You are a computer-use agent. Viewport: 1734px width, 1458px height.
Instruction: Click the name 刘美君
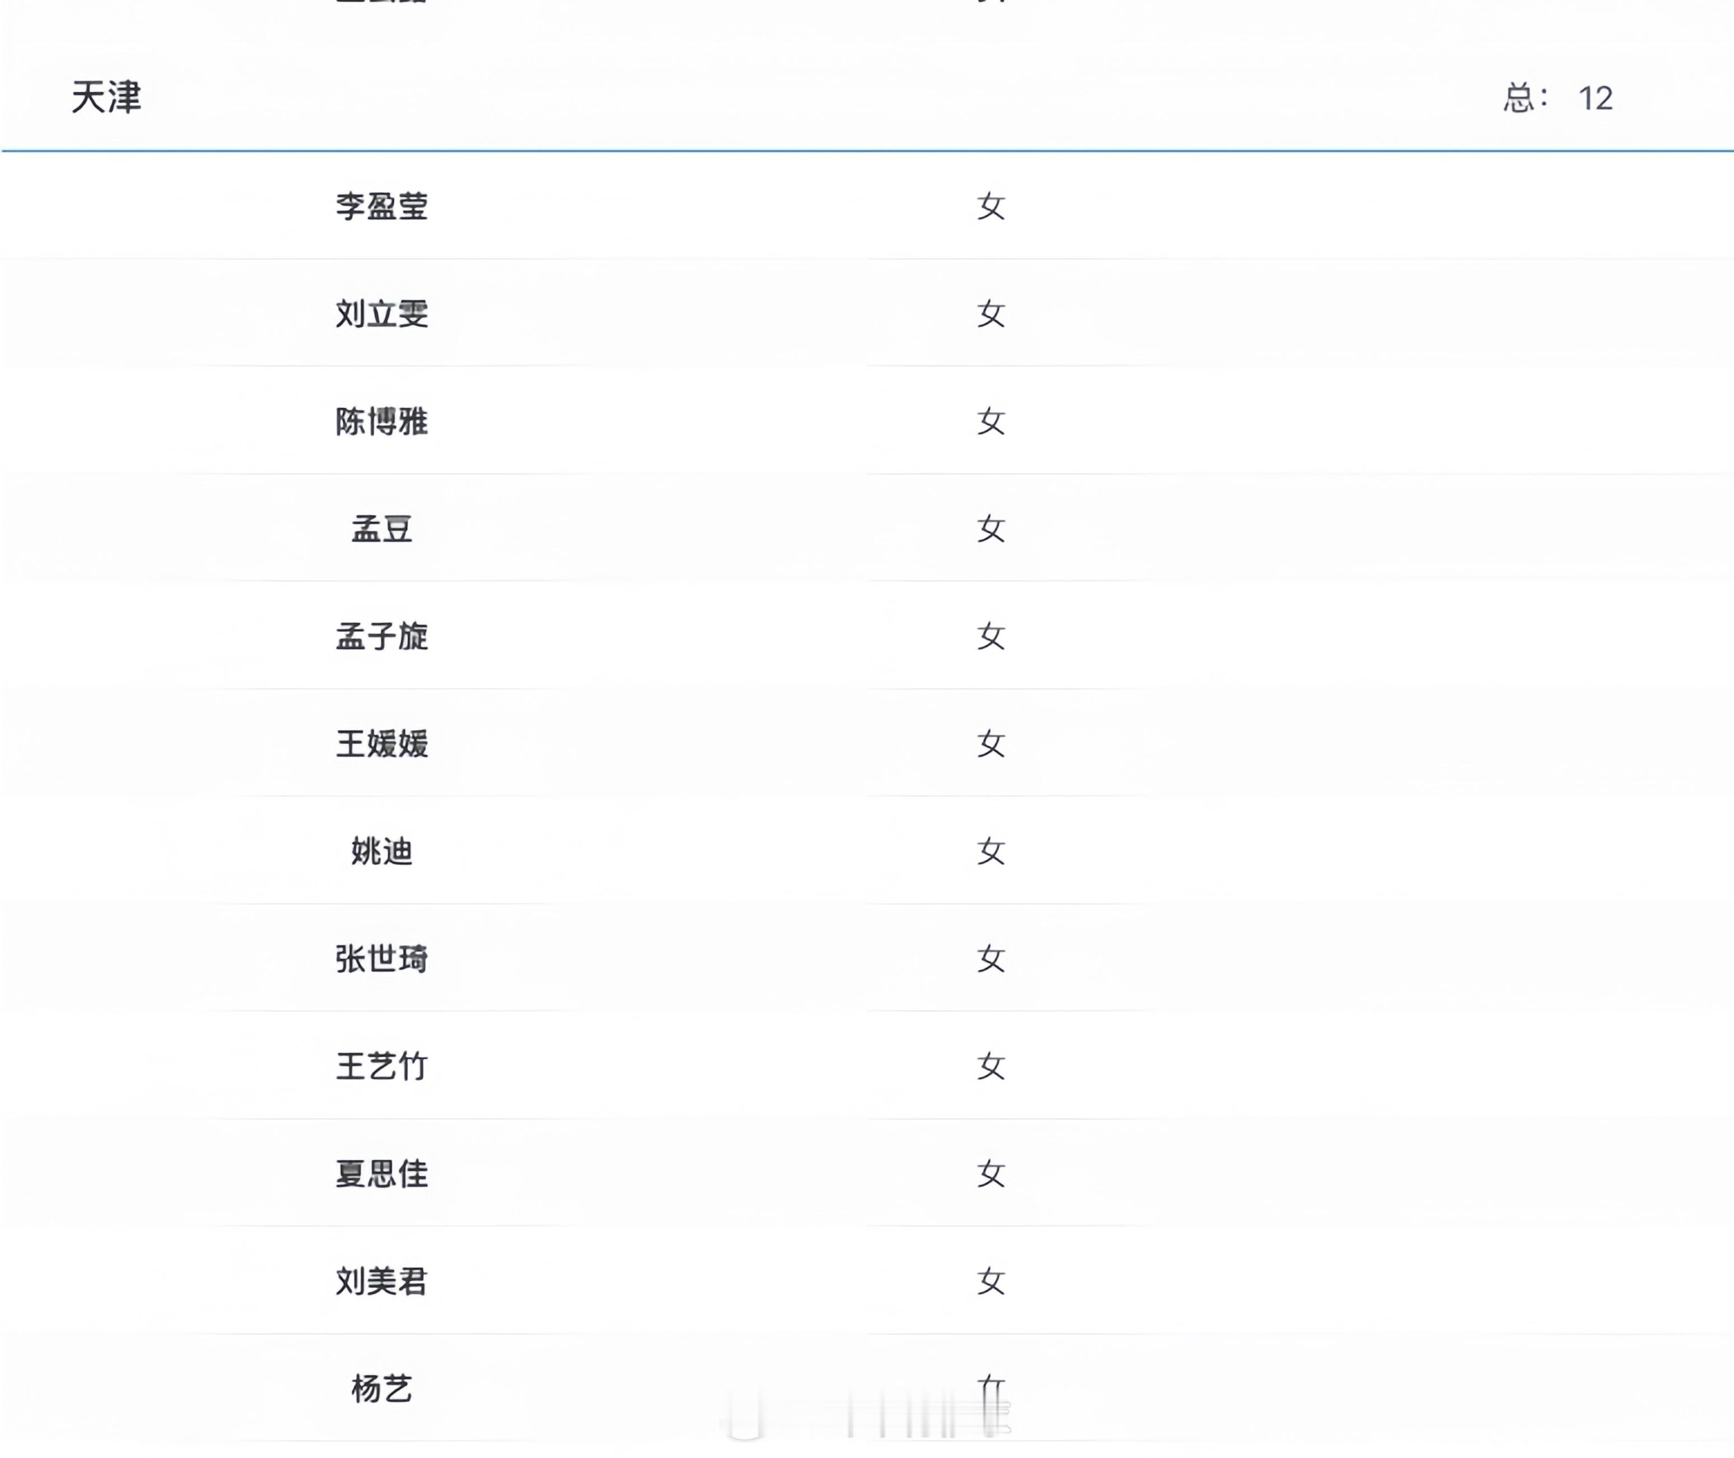pyautogui.click(x=381, y=1281)
